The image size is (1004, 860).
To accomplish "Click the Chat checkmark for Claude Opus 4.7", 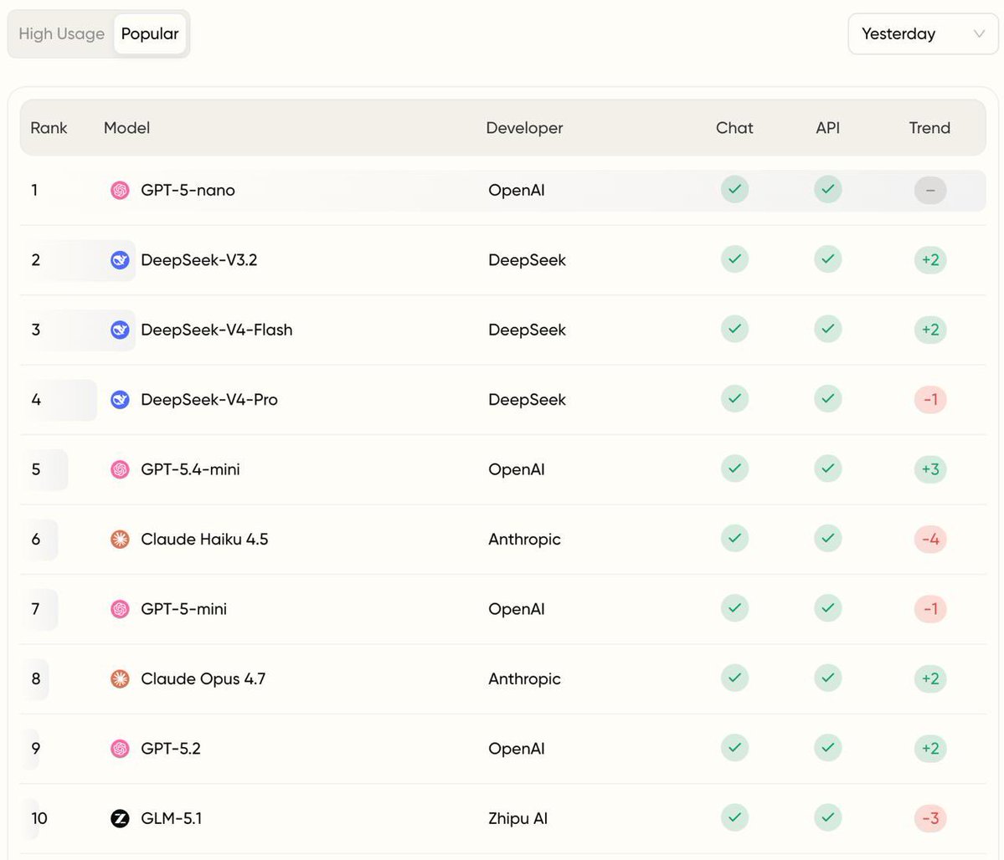I will [x=734, y=678].
